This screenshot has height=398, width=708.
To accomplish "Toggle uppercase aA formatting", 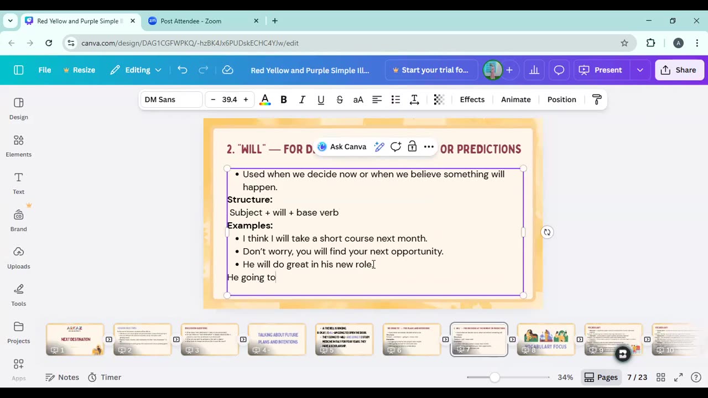I will (x=358, y=99).
